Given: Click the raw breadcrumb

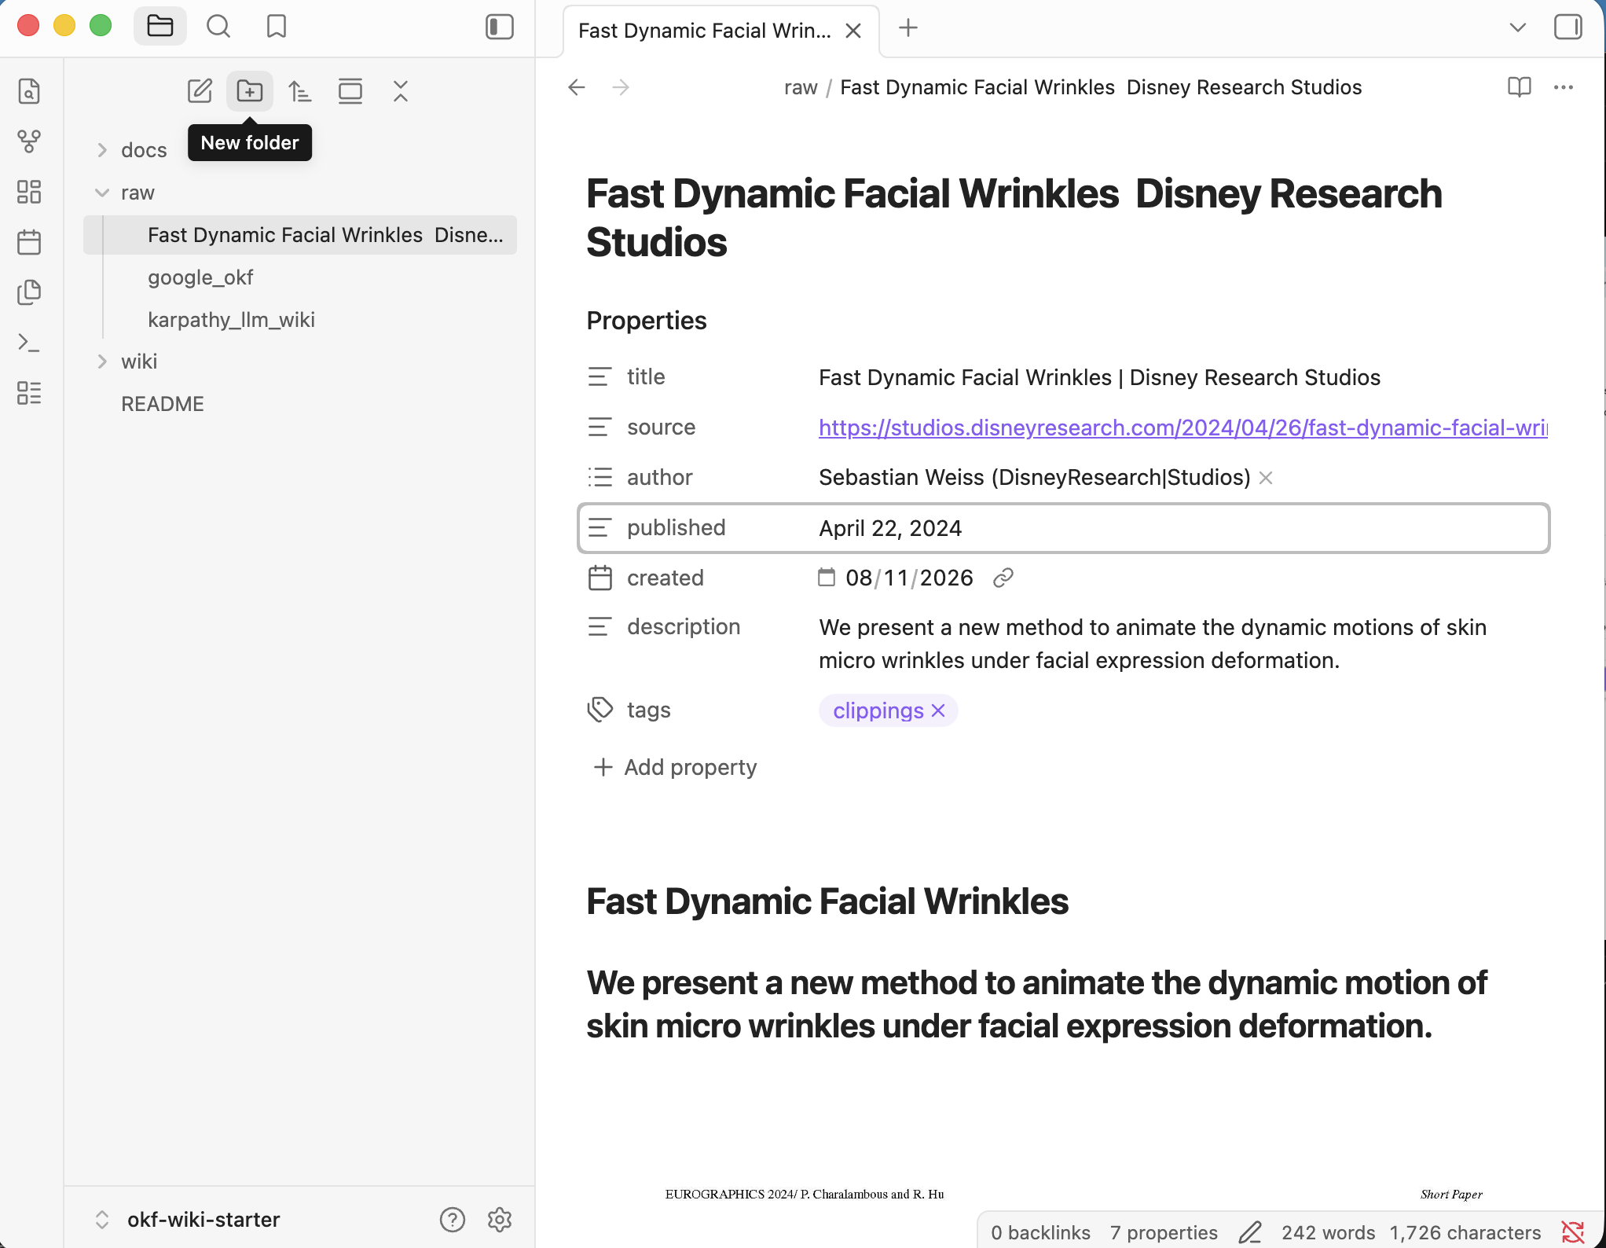Looking at the screenshot, I should click(801, 87).
